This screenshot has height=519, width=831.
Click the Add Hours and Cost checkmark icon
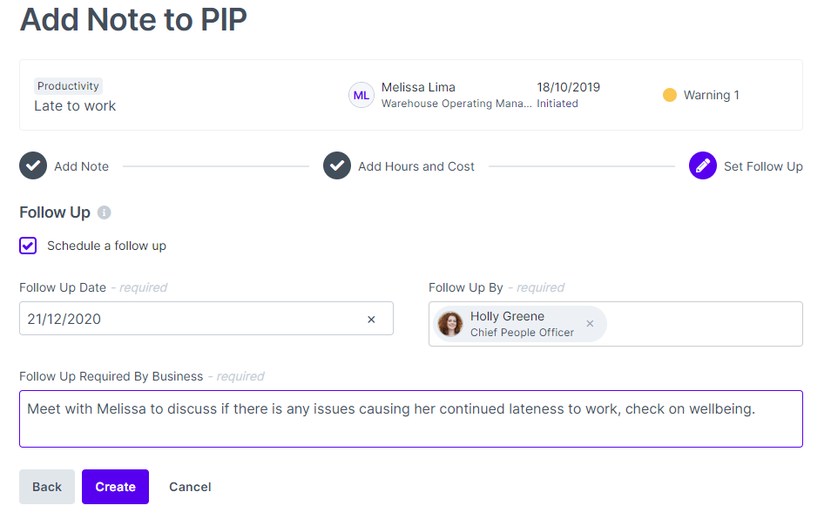point(337,166)
